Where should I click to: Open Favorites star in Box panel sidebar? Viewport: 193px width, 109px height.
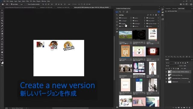tap(117, 22)
